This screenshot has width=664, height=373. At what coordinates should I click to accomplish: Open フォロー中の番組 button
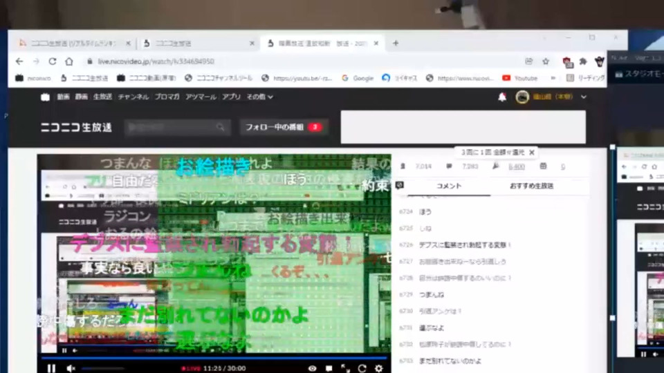(284, 127)
